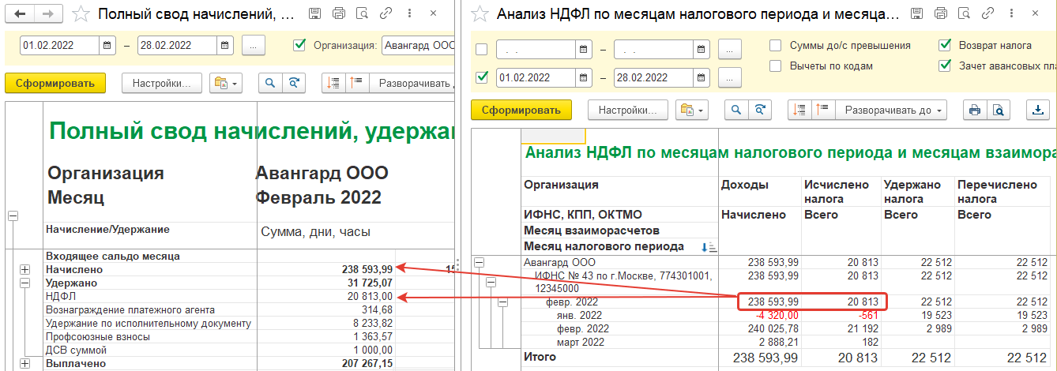Open Настройки... in Анализ НДФЛ window
This screenshot has width=1057, height=371.
628,111
